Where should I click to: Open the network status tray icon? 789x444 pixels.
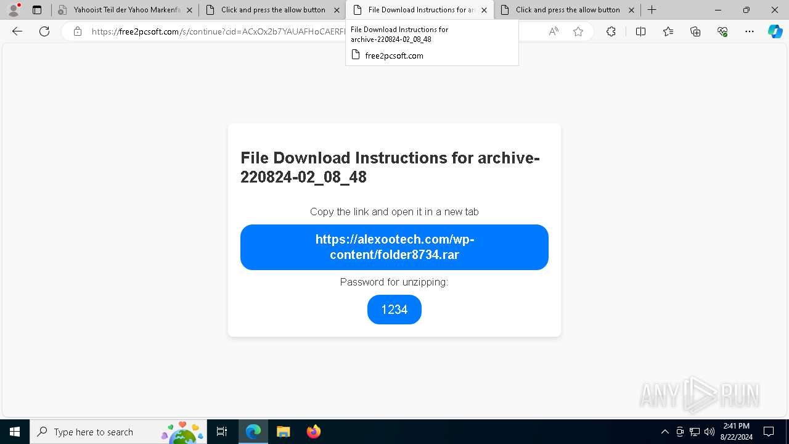(x=695, y=432)
